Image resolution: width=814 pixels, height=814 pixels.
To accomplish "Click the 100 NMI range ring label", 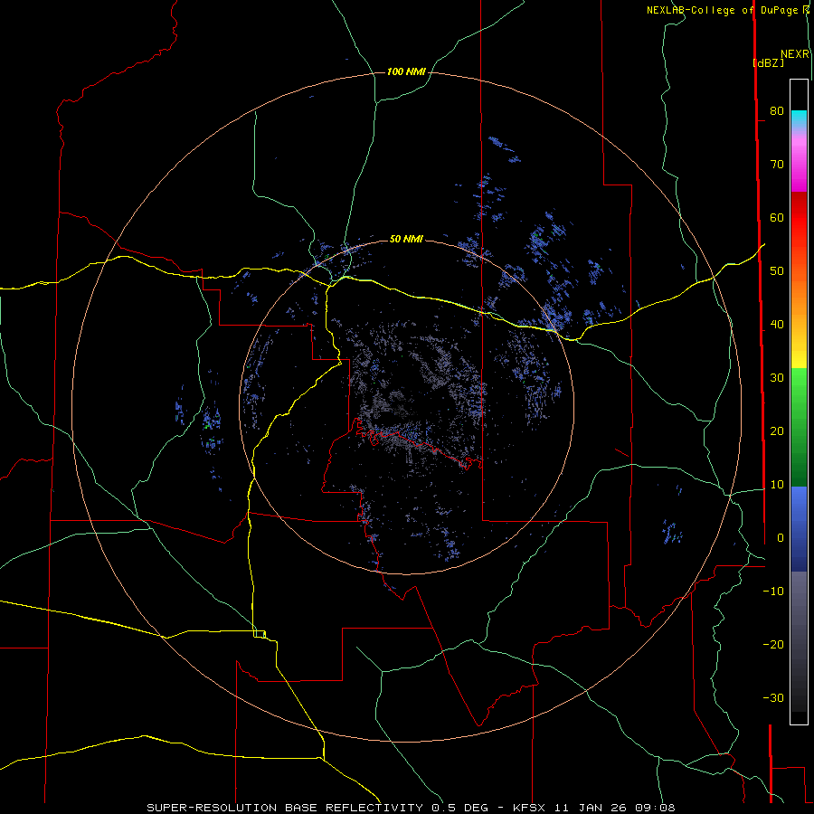I will pos(406,71).
